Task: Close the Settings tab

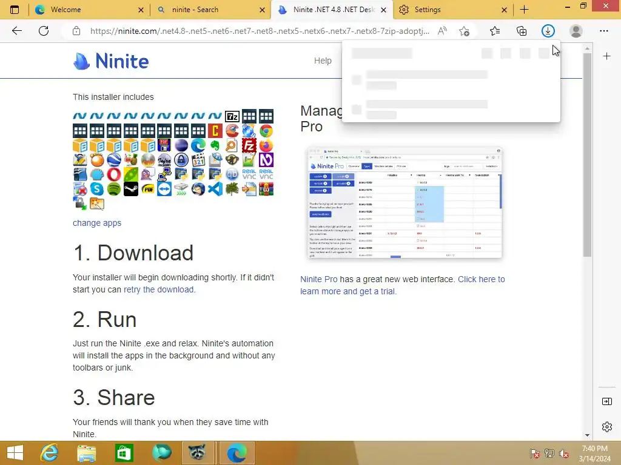Action: [504, 10]
